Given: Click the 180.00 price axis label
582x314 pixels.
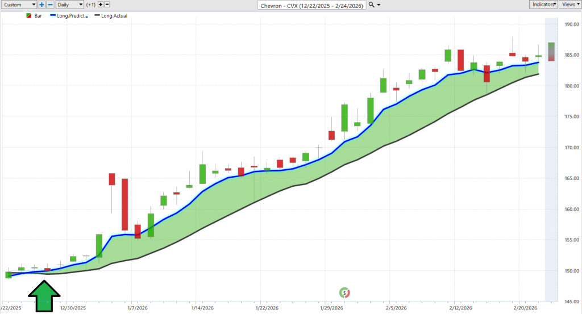Looking at the screenshot, I should pyautogui.click(x=572, y=86).
